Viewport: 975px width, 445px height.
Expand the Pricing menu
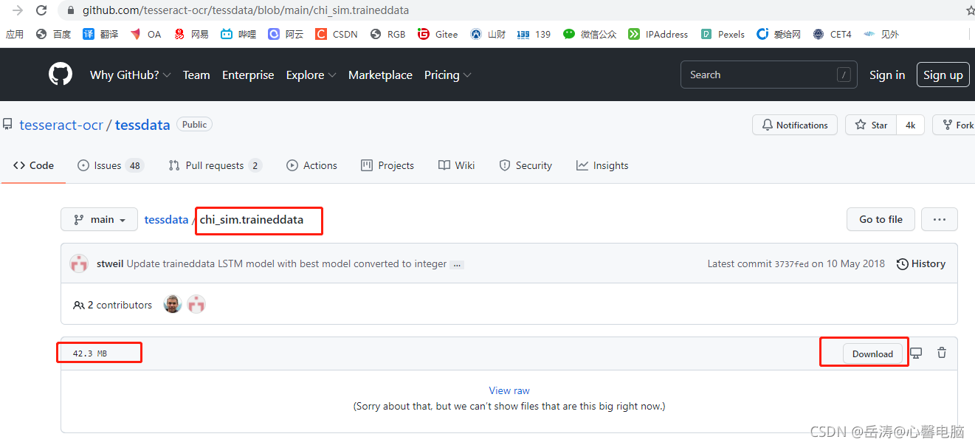pos(448,75)
